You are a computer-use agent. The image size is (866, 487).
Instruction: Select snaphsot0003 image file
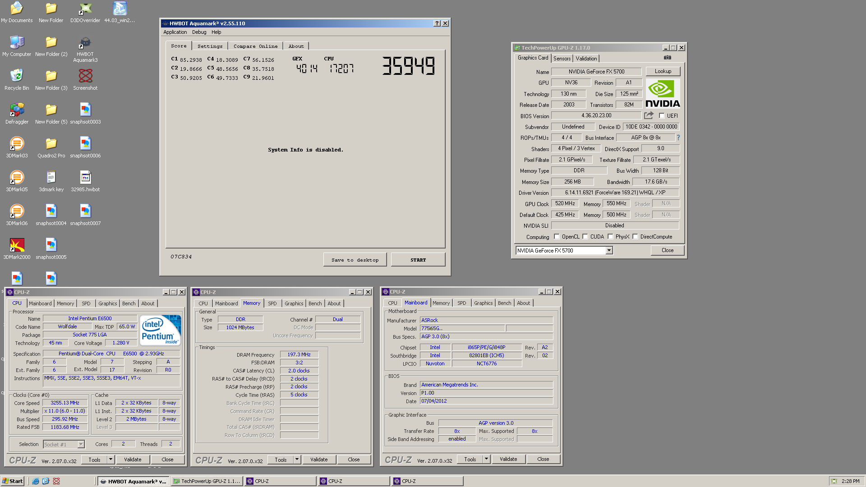[85, 114]
